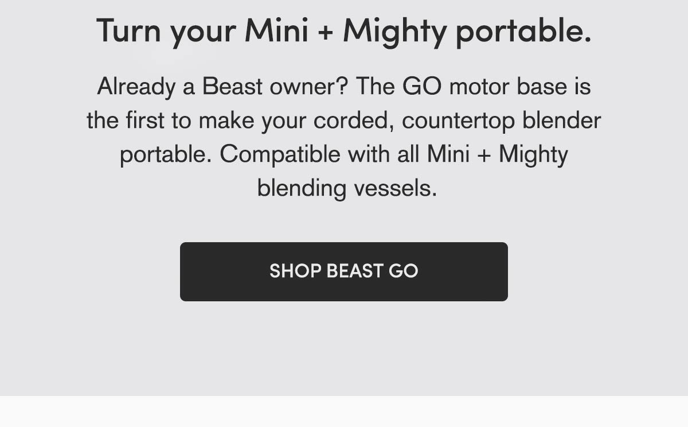Click the SHOP BEAST GO button
Viewport: 688px width, 427px height.
click(343, 271)
